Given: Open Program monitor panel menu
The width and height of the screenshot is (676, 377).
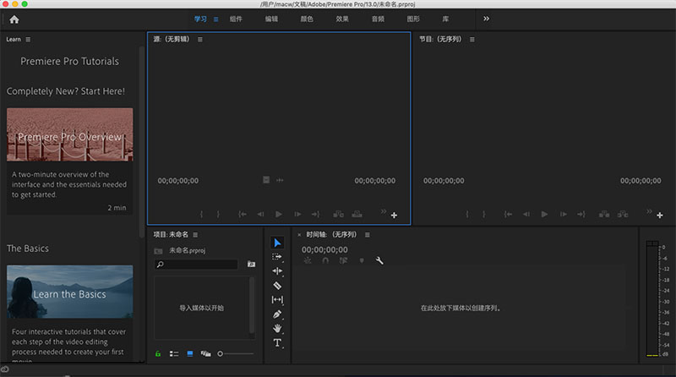Looking at the screenshot, I should (472, 39).
